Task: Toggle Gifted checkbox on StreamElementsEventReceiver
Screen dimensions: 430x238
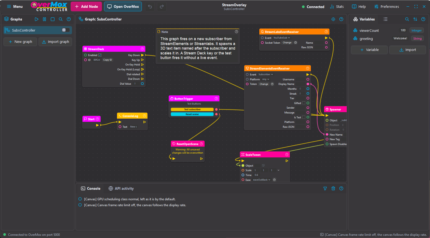Action: [x=304, y=103]
